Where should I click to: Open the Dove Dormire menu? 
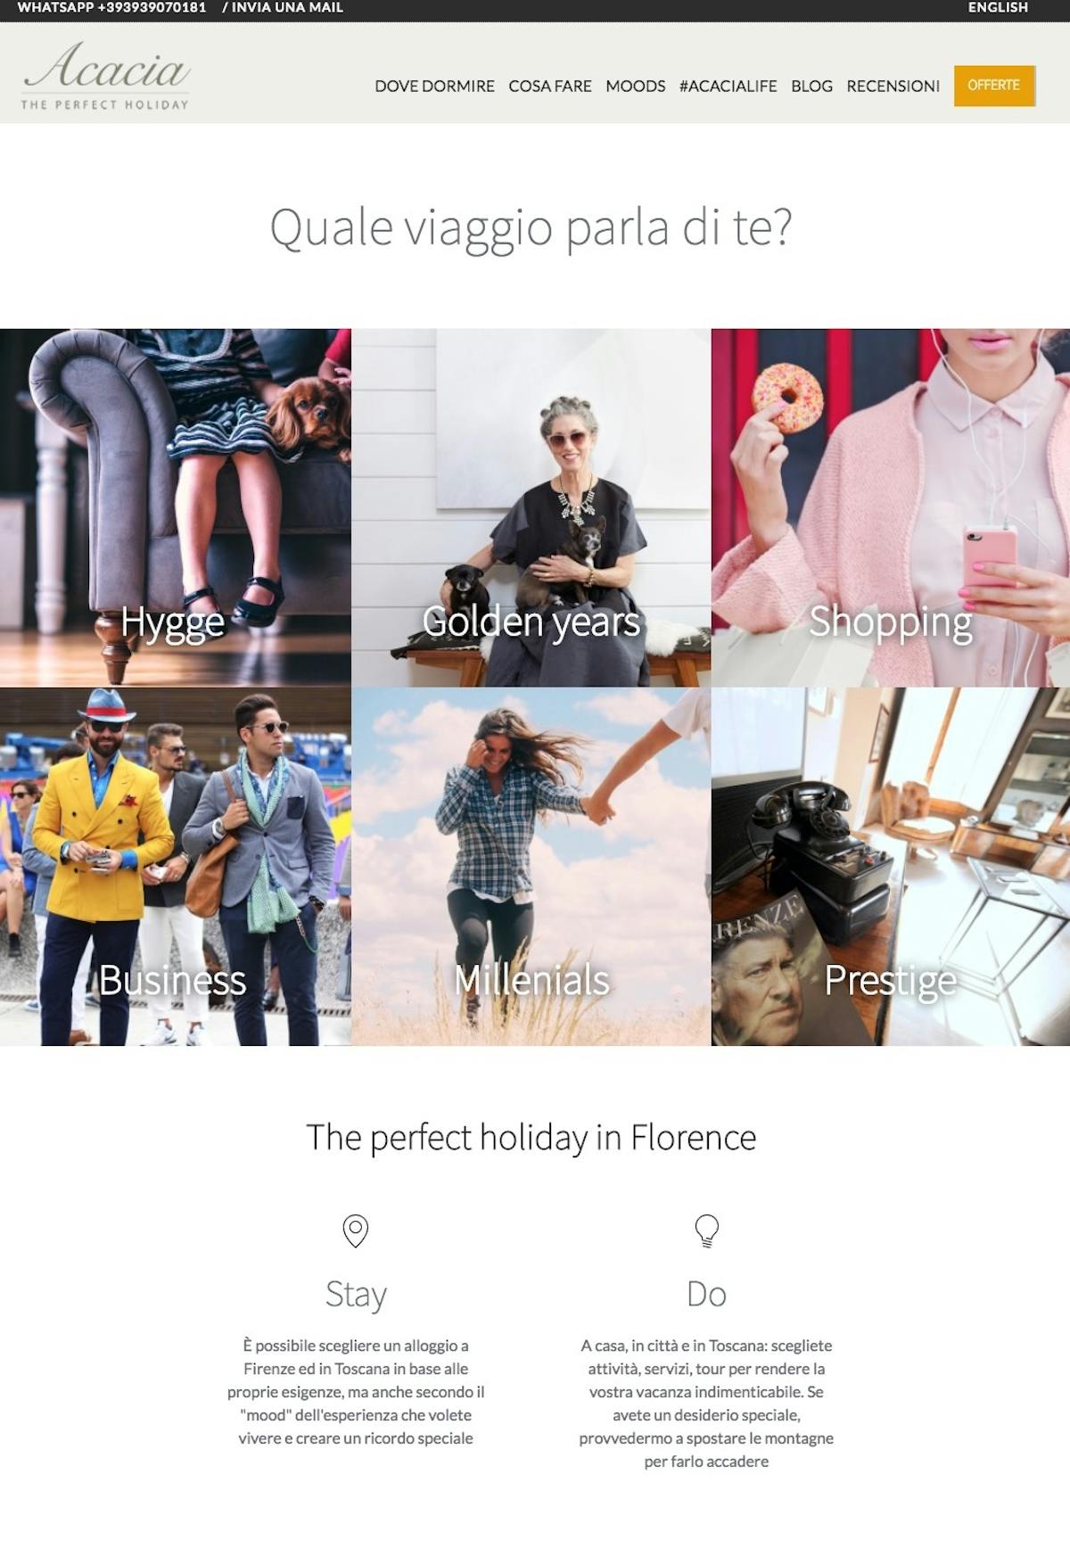click(434, 86)
